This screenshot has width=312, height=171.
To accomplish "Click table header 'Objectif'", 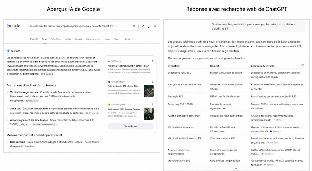I will click(214, 66).
